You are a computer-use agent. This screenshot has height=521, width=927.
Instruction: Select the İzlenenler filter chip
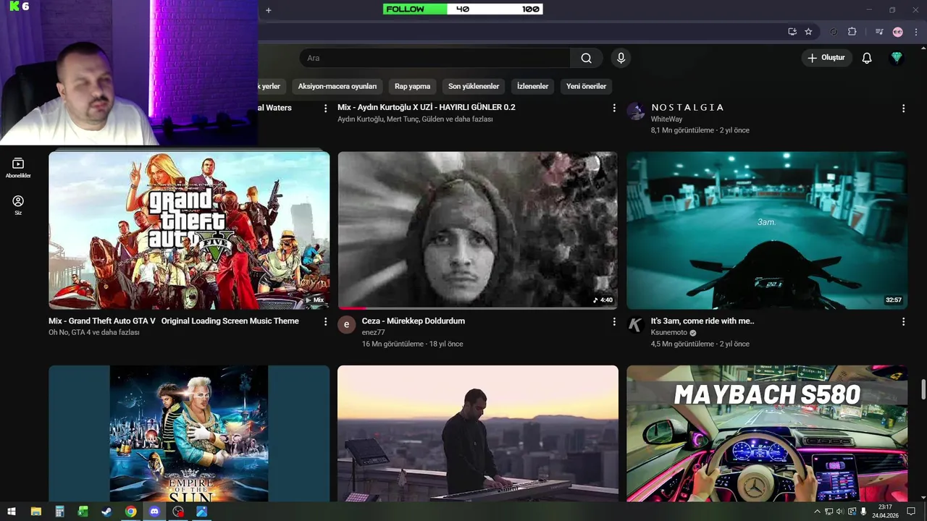pyautogui.click(x=532, y=86)
